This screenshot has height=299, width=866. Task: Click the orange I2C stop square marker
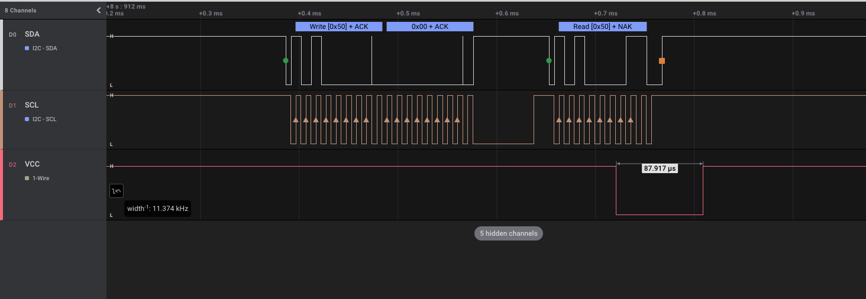(x=662, y=61)
